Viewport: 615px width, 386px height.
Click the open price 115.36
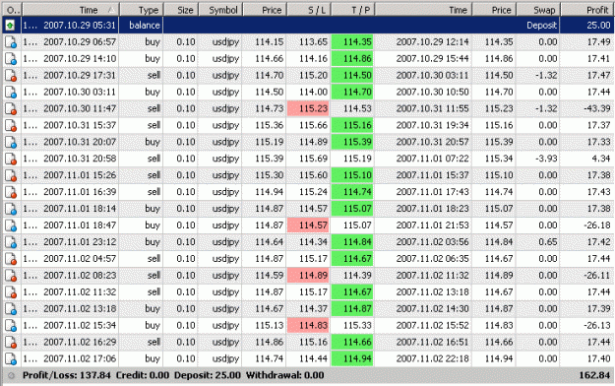click(x=269, y=126)
